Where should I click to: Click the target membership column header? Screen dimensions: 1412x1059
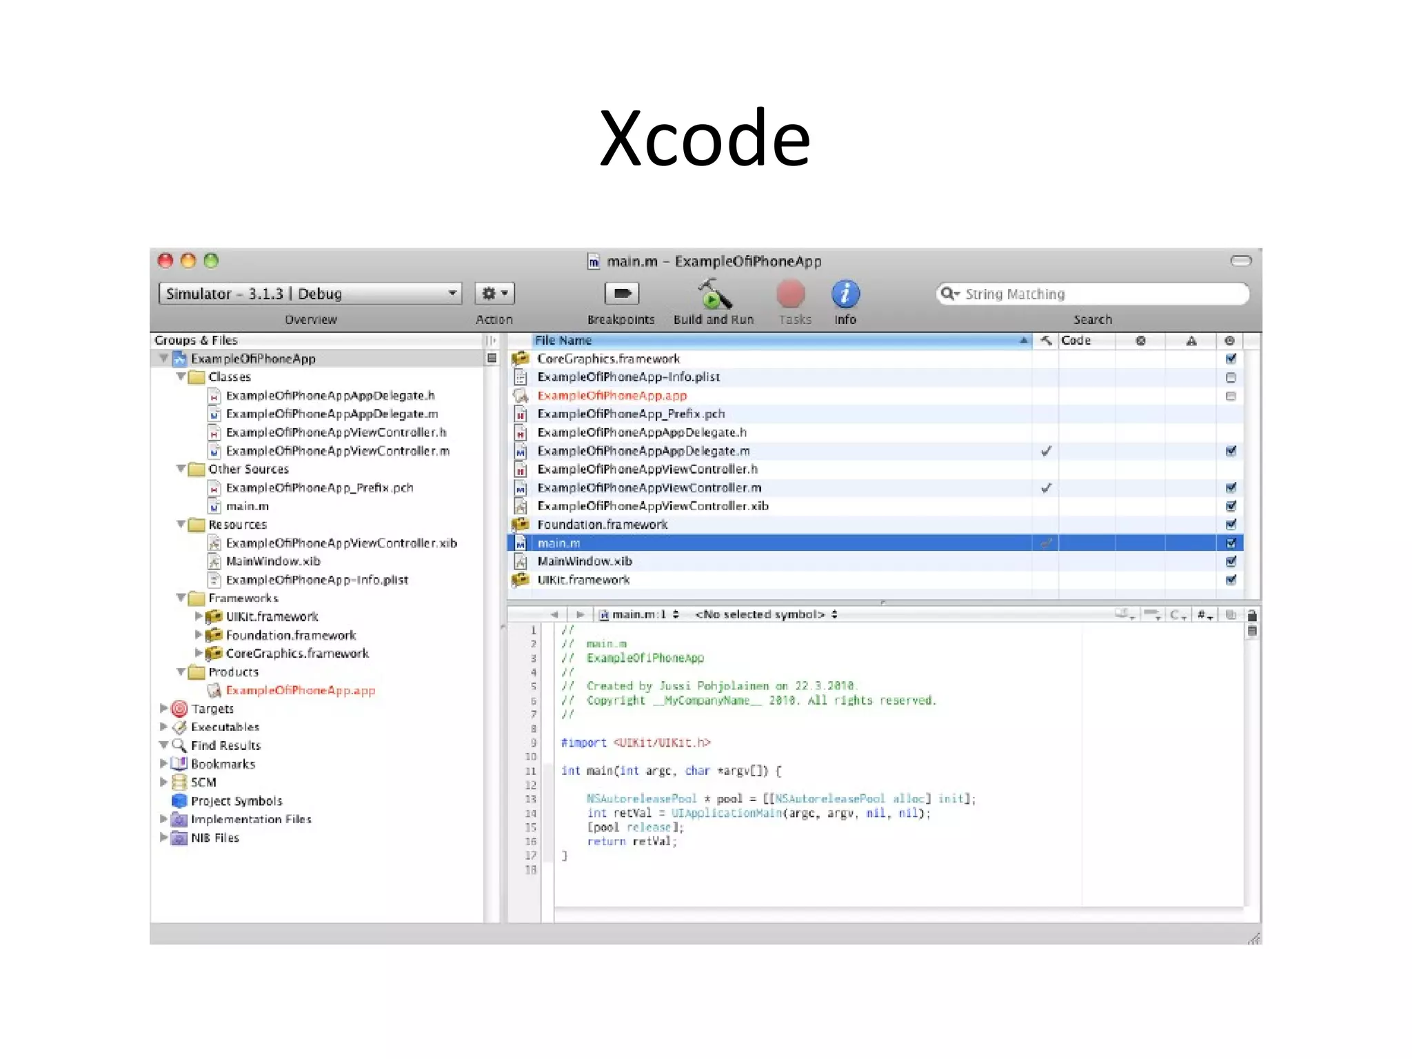coord(1229,341)
